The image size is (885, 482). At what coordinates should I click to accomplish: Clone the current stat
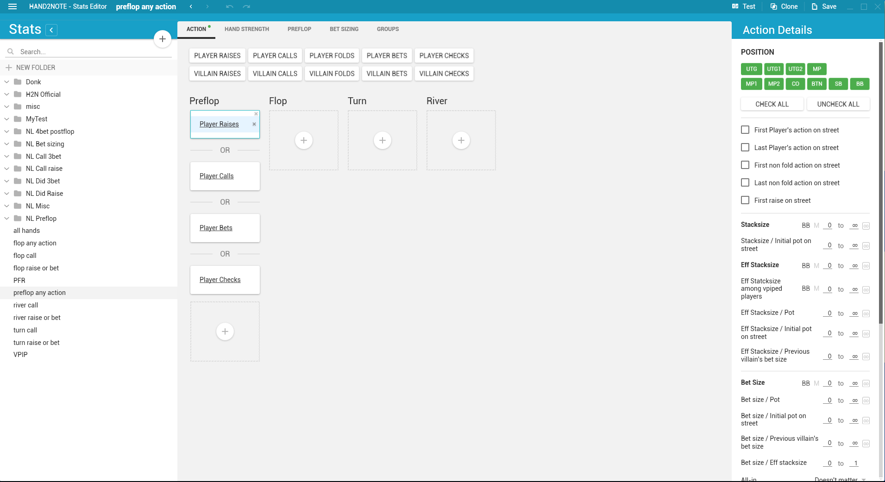(x=784, y=6)
